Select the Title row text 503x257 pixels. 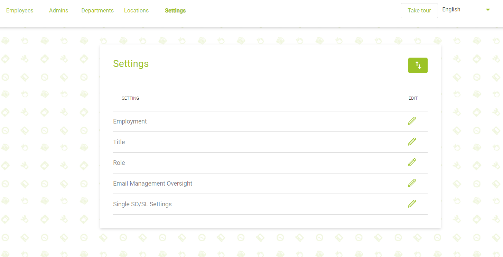point(119,142)
